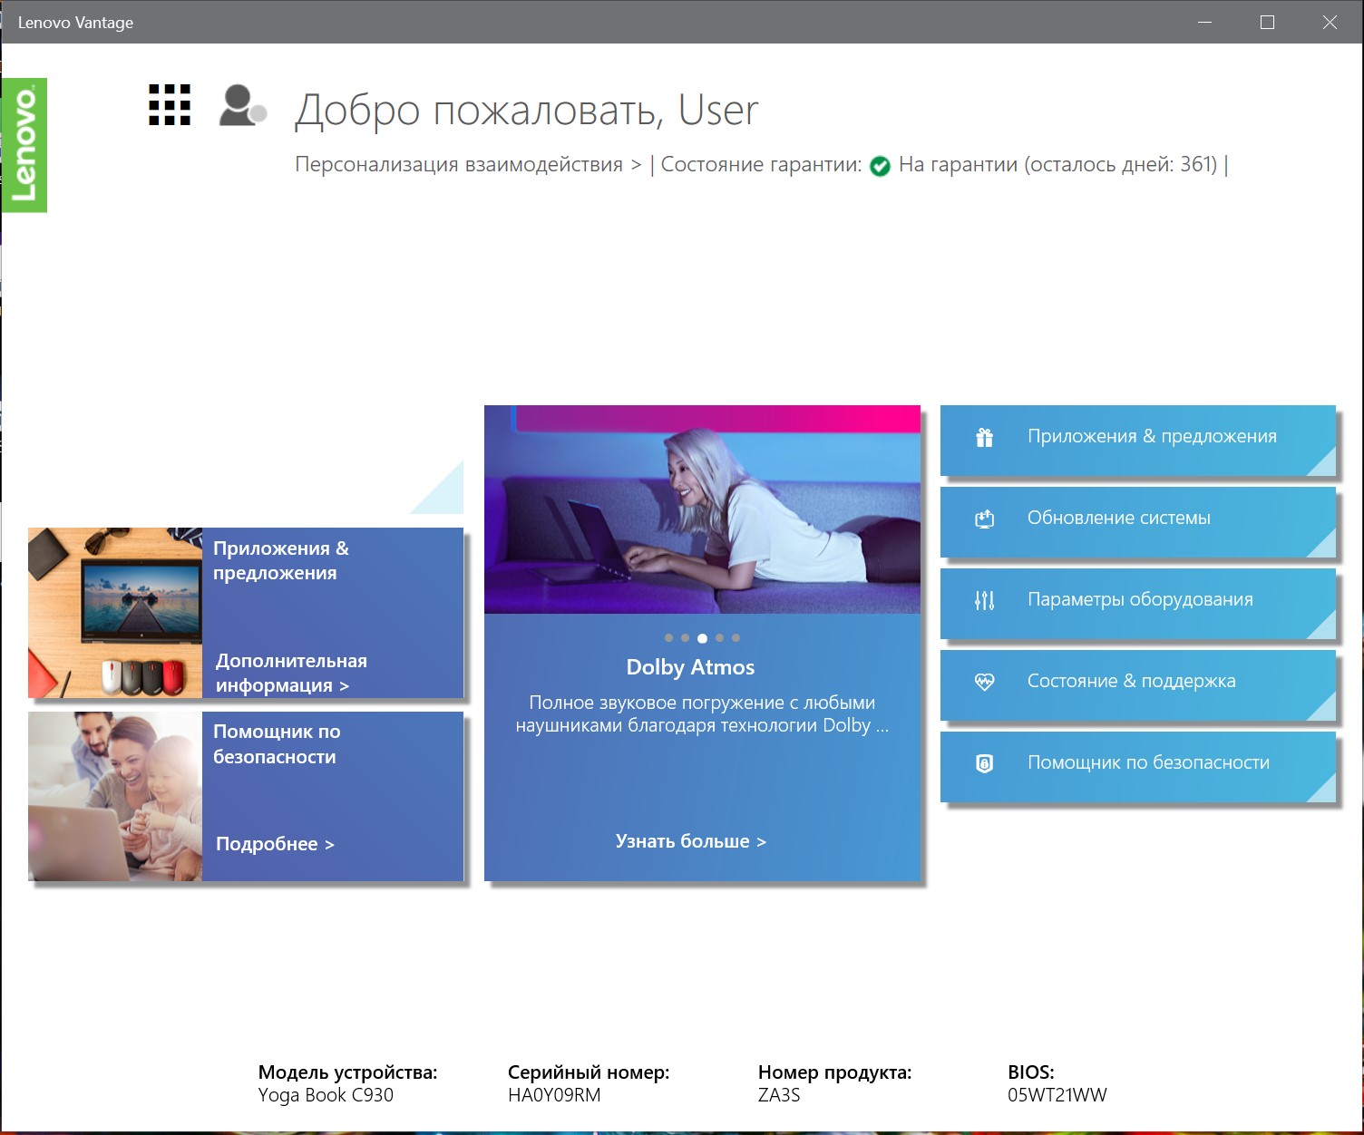This screenshot has height=1135, width=1364.
Task: Click the Lenovo Vantage window title
Action: pyautogui.click(x=75, y=23)
